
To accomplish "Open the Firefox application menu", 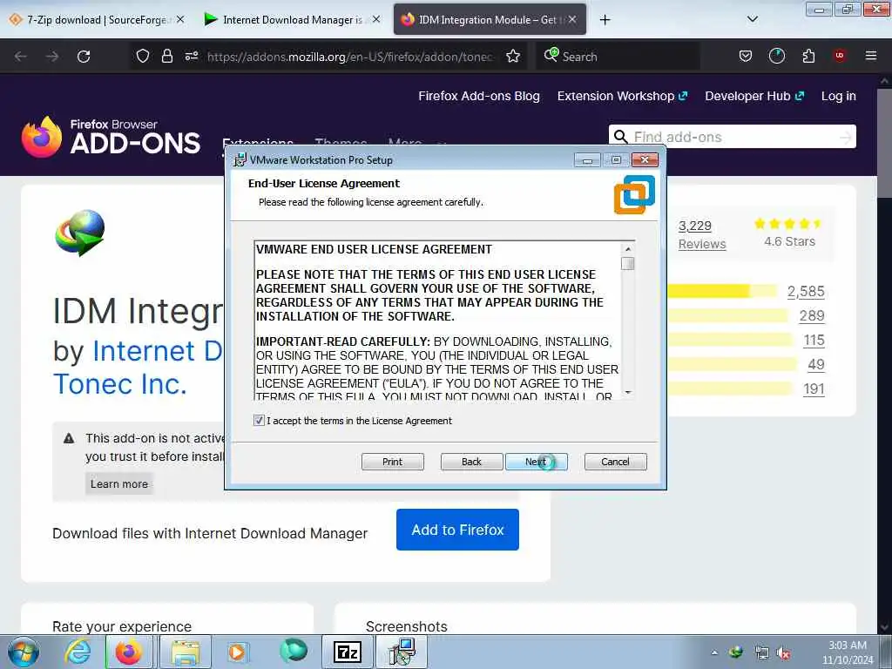I will 871,56.
